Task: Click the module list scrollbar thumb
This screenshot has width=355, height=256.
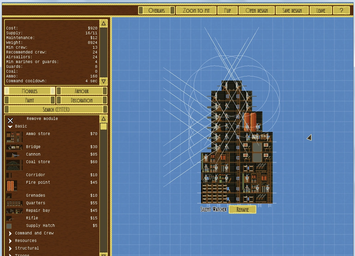Action: tap(104, 126)
